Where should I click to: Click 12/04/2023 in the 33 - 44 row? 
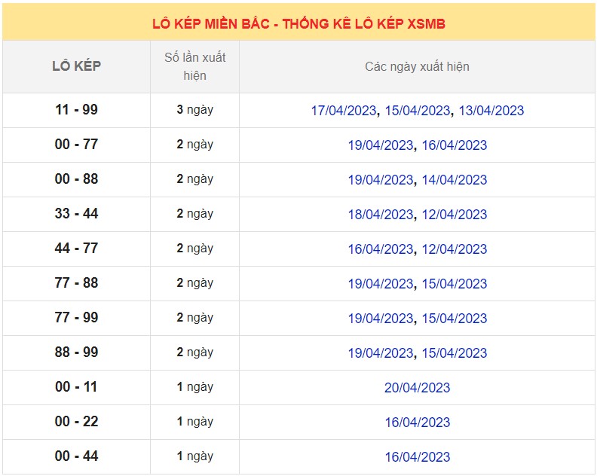(454, 215)
